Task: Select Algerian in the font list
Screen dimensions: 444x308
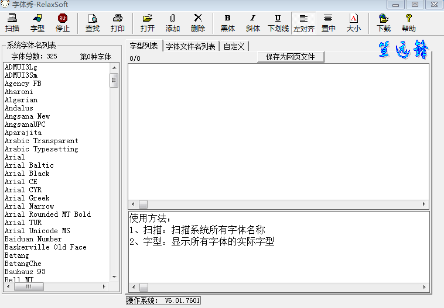Action: tap(21, 100)
